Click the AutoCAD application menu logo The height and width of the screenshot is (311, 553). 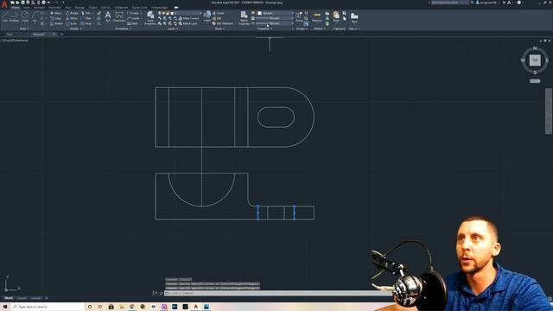4,4
